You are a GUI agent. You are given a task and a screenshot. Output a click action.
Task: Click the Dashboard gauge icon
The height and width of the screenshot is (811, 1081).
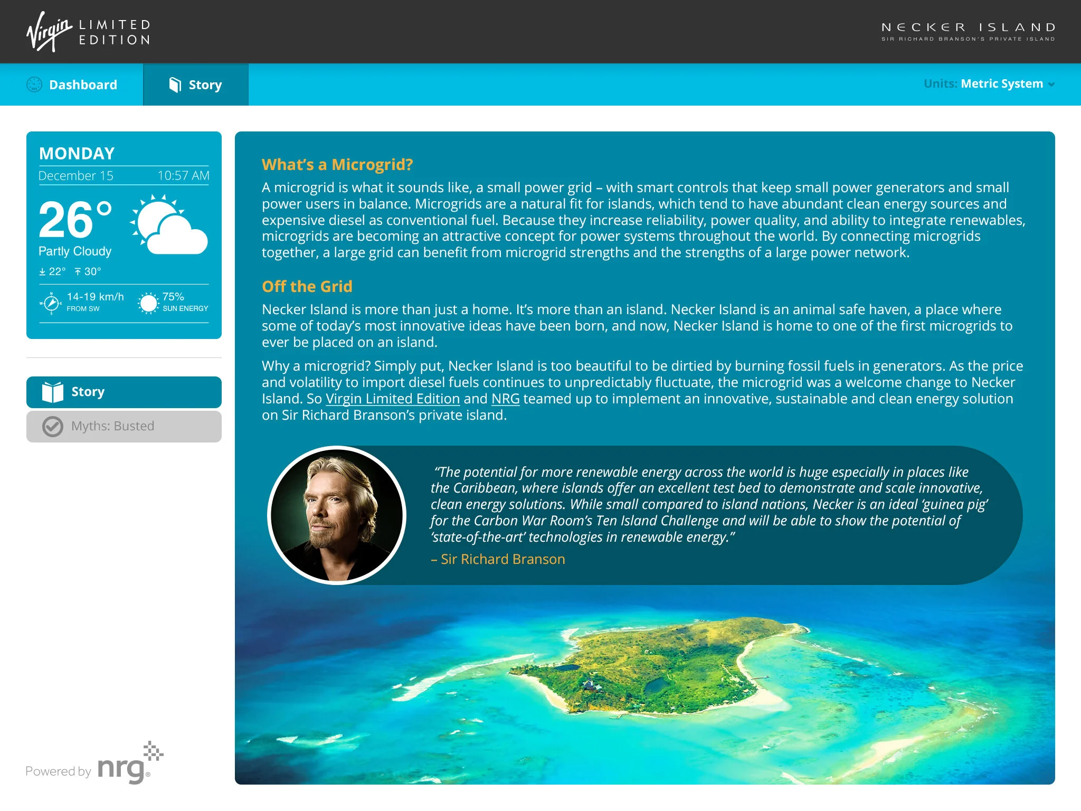pyautogui.click(x=34, y=84)
